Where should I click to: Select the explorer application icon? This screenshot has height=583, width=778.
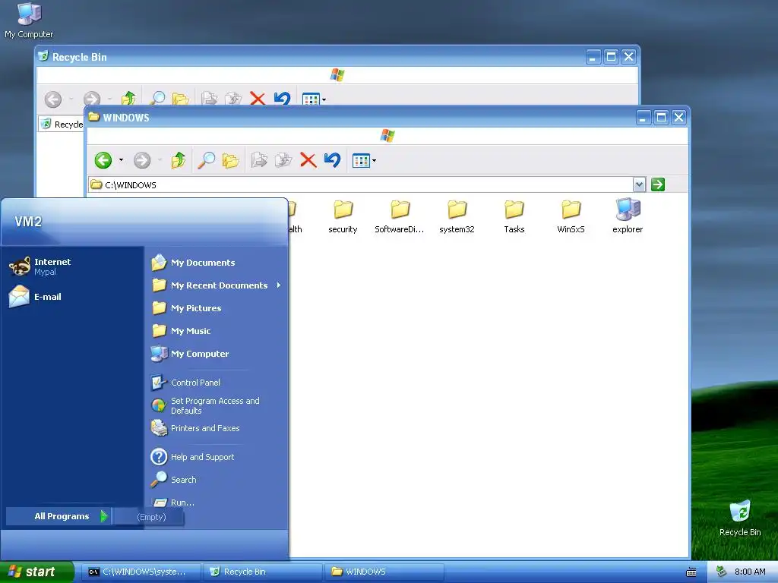tap(628, 216)
